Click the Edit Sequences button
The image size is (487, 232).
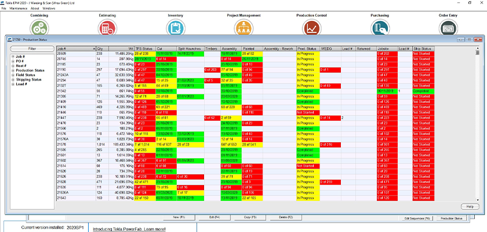coord(417,218)
